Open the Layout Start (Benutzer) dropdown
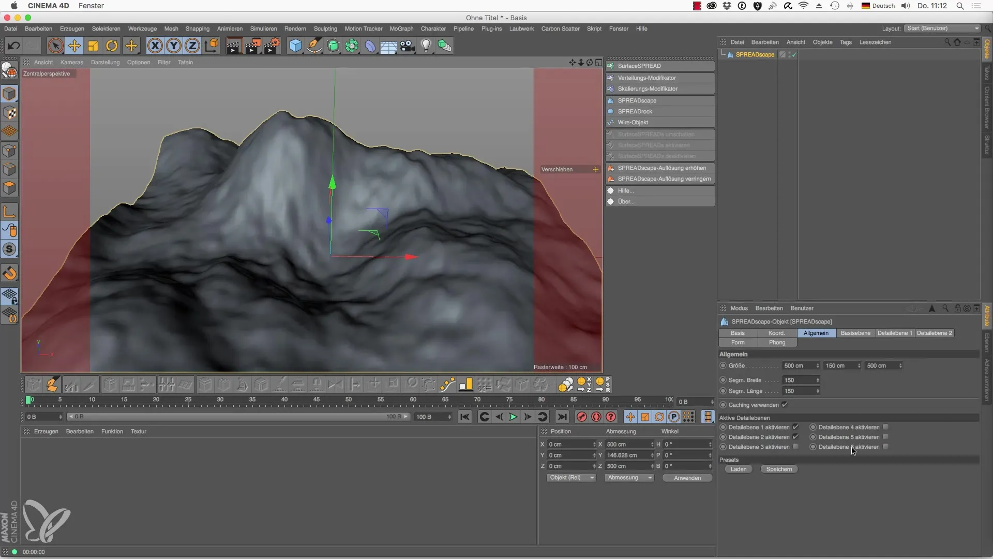Image resolution: width=993 pixels, height=559 pixels. click(x=942, y=28)
